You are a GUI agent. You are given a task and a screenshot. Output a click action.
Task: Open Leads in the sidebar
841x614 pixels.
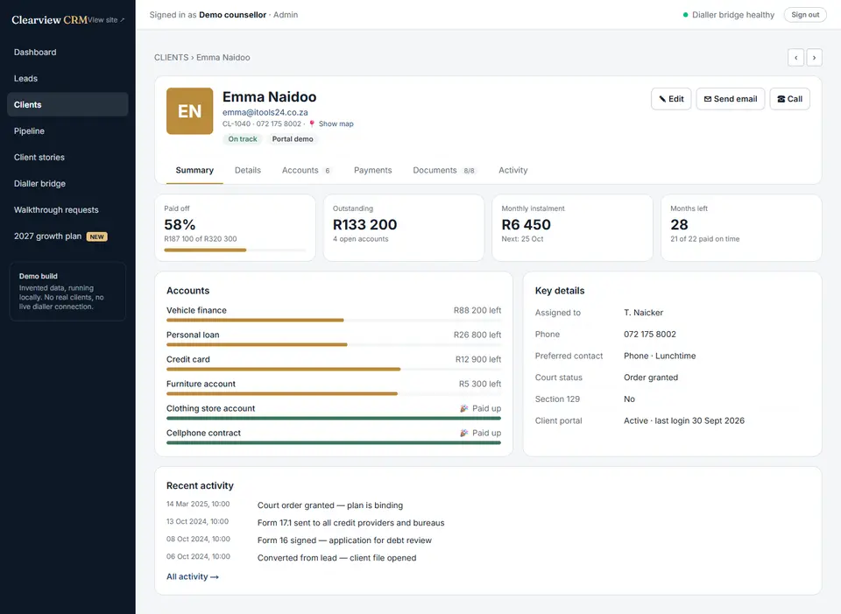67,78
